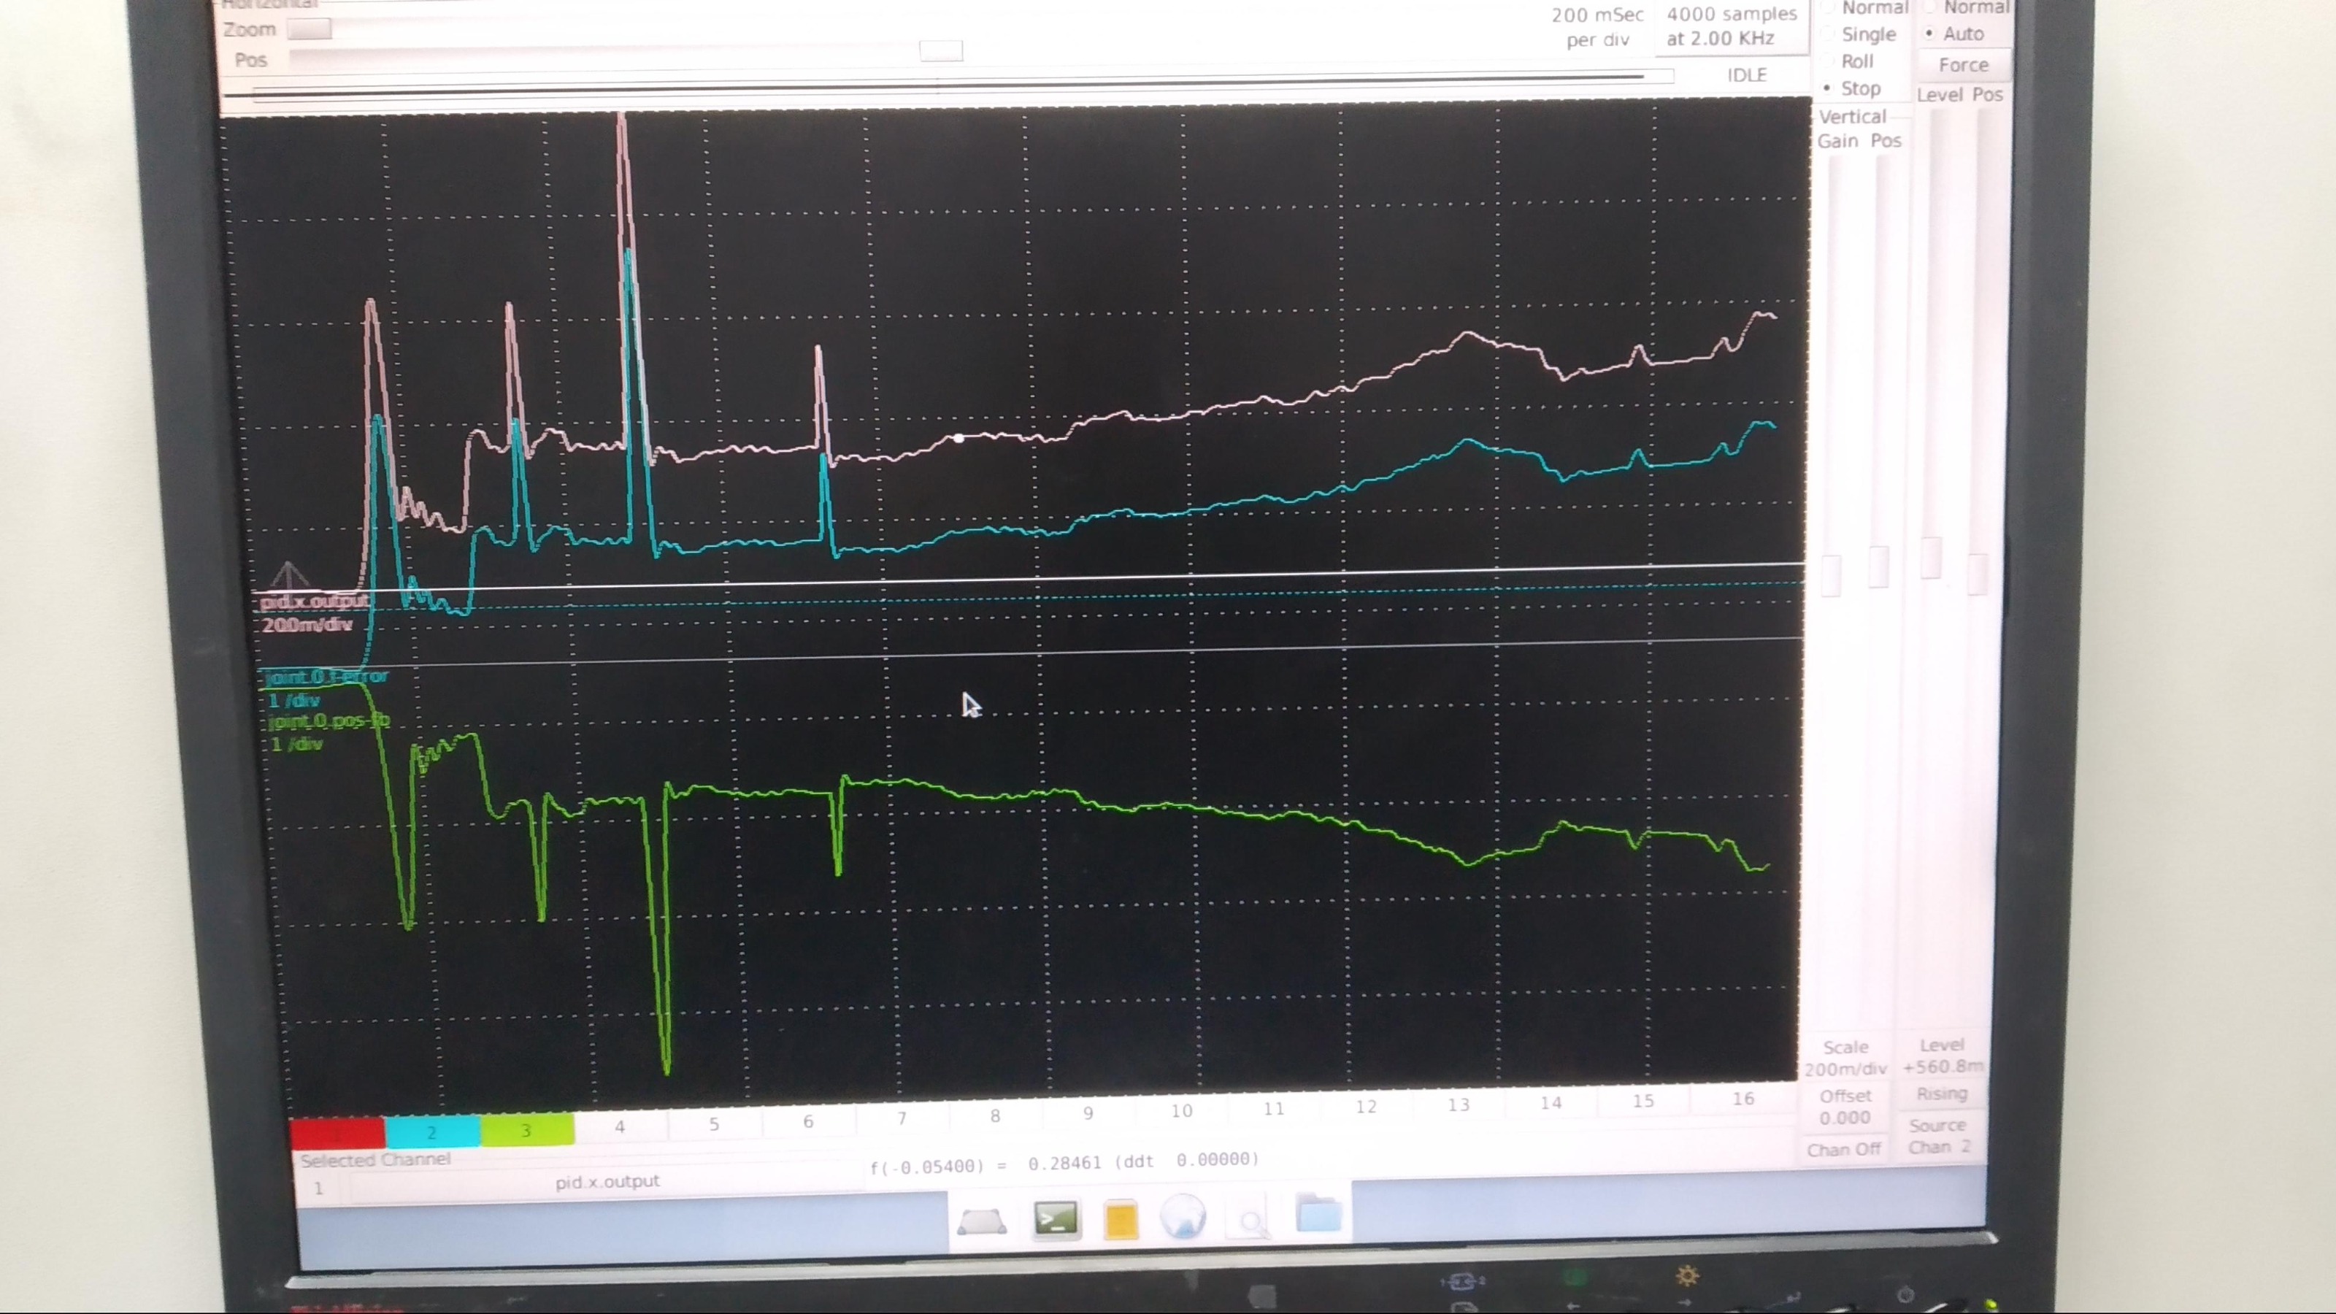Select Auto trigger mode
The width and height of the screenshot is (2336, 1314).
(1954, 34)
